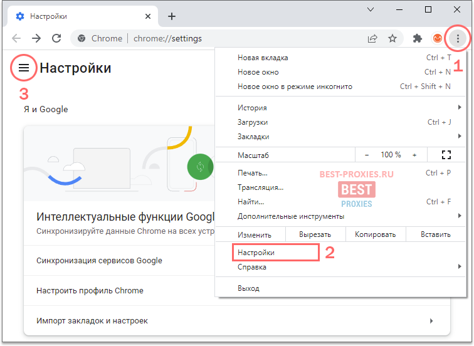Minimize the Chrome window

[399, 9]
